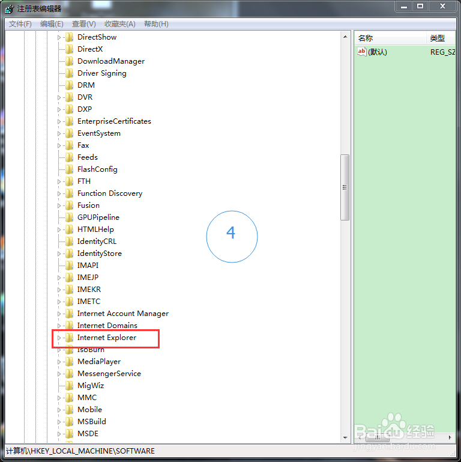Click the MSDE folder icon

click(69, 434)
